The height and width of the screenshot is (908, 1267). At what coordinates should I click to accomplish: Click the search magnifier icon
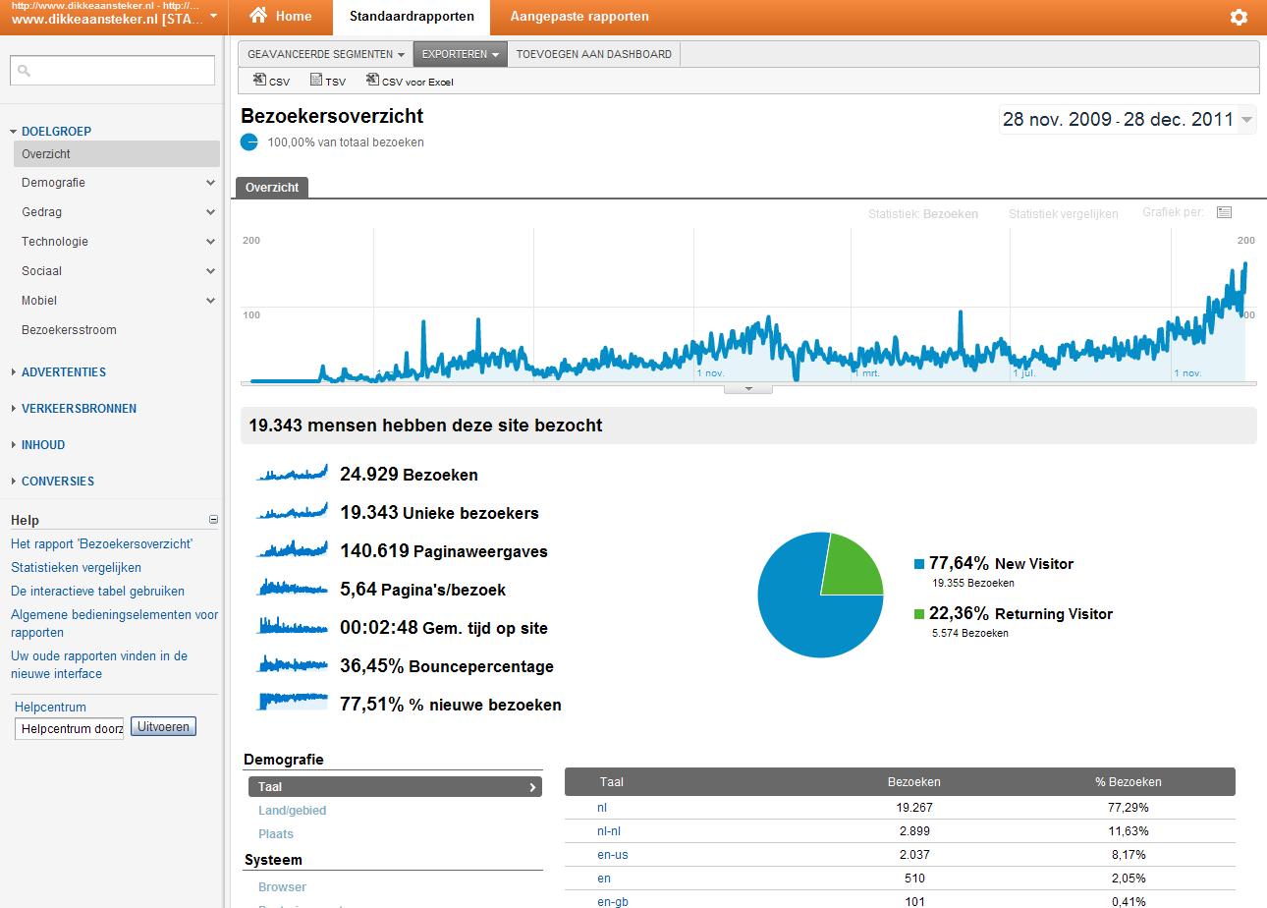(x=25, y=71)
